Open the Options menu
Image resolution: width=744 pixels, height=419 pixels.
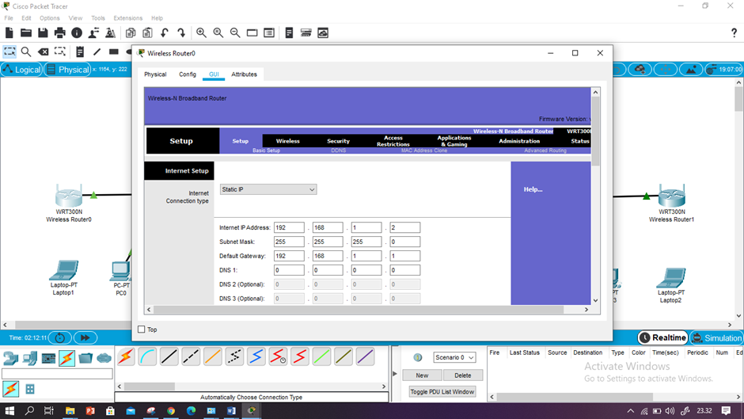[x=49, y=18]
